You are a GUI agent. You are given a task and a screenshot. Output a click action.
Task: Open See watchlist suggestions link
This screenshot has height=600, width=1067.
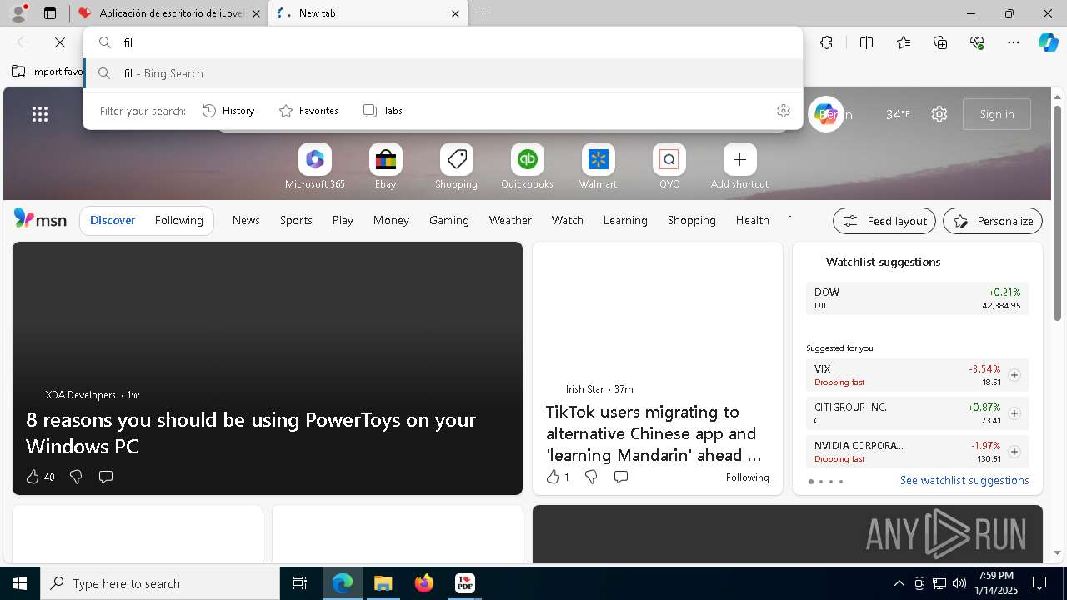click(x=964, y=481)
